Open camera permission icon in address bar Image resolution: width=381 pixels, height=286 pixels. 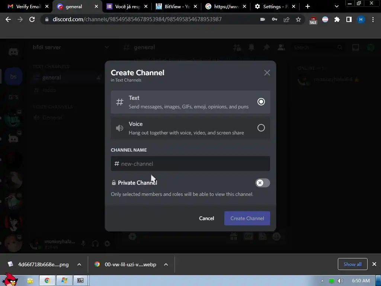pyautogui.click(x=263, y=19)
